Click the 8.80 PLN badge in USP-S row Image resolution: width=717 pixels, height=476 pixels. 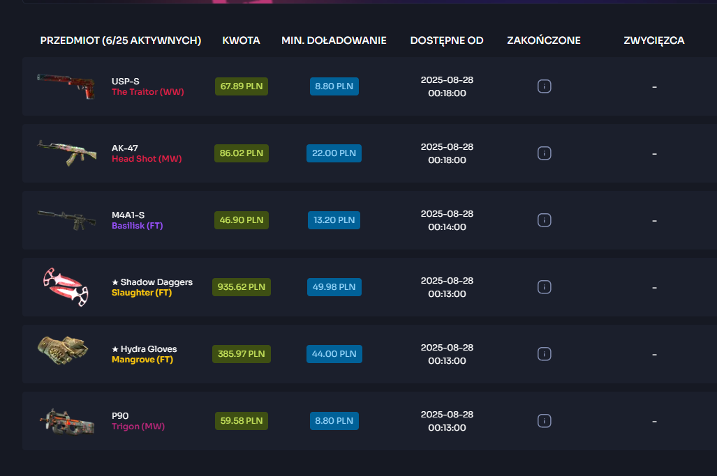point(334,86)
